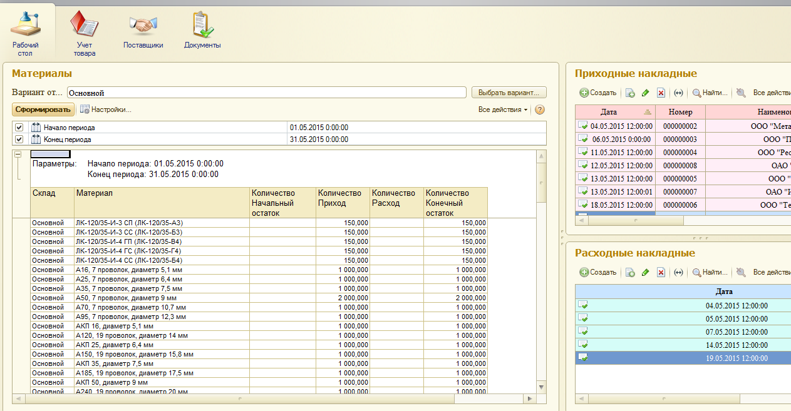Click the Сформировать button
The height and width of the screenshot is (411, 791).
43,109
